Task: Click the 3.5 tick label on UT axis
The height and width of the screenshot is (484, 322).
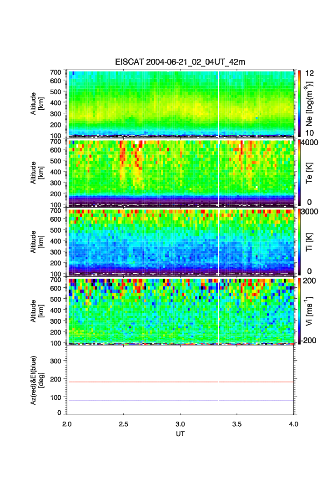Action: [237, 424]
